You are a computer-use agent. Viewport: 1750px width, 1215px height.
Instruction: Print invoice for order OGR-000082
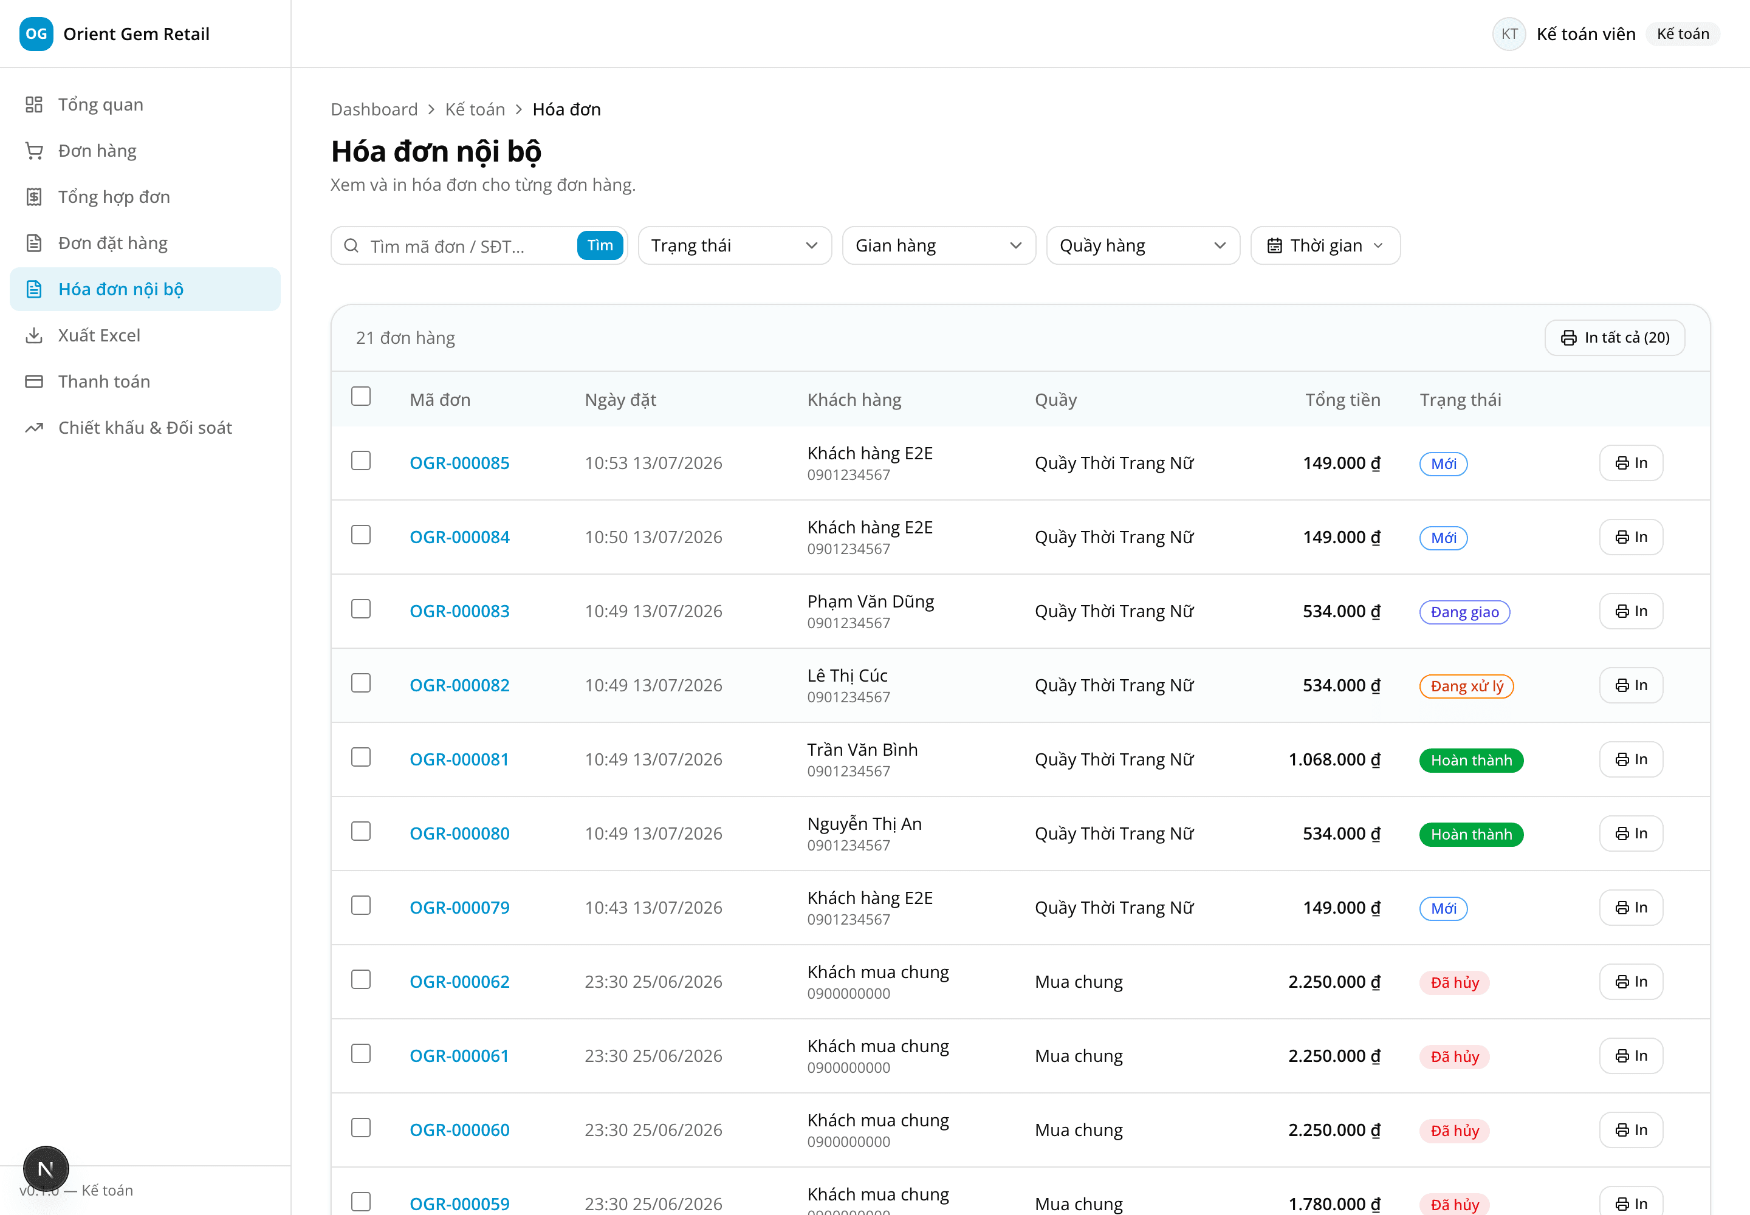1631,685
